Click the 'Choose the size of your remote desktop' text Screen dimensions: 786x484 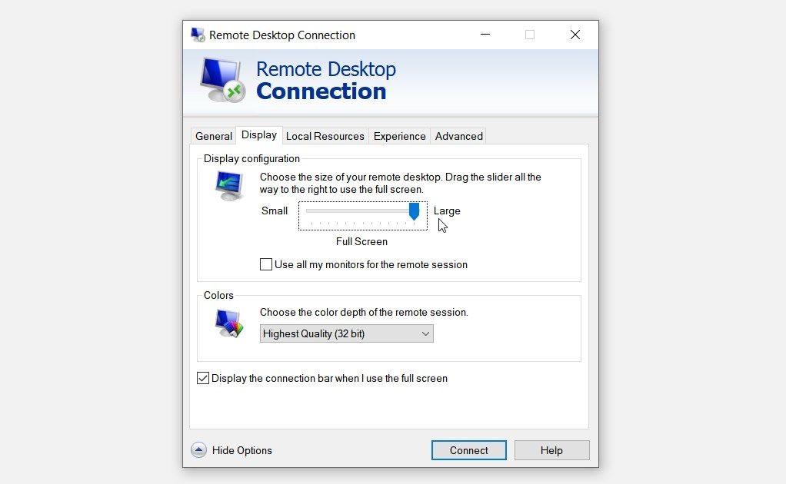[x=401, y=183]
